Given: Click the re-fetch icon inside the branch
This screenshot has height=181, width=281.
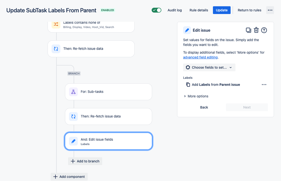Looking at the screenshot, I should [73, 116].
